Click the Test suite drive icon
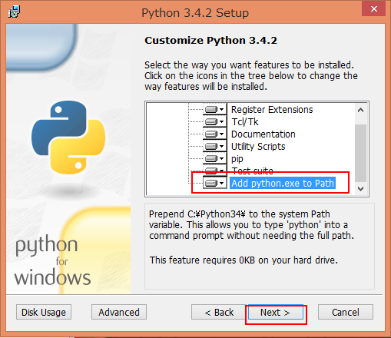 (x=214, y=170)
